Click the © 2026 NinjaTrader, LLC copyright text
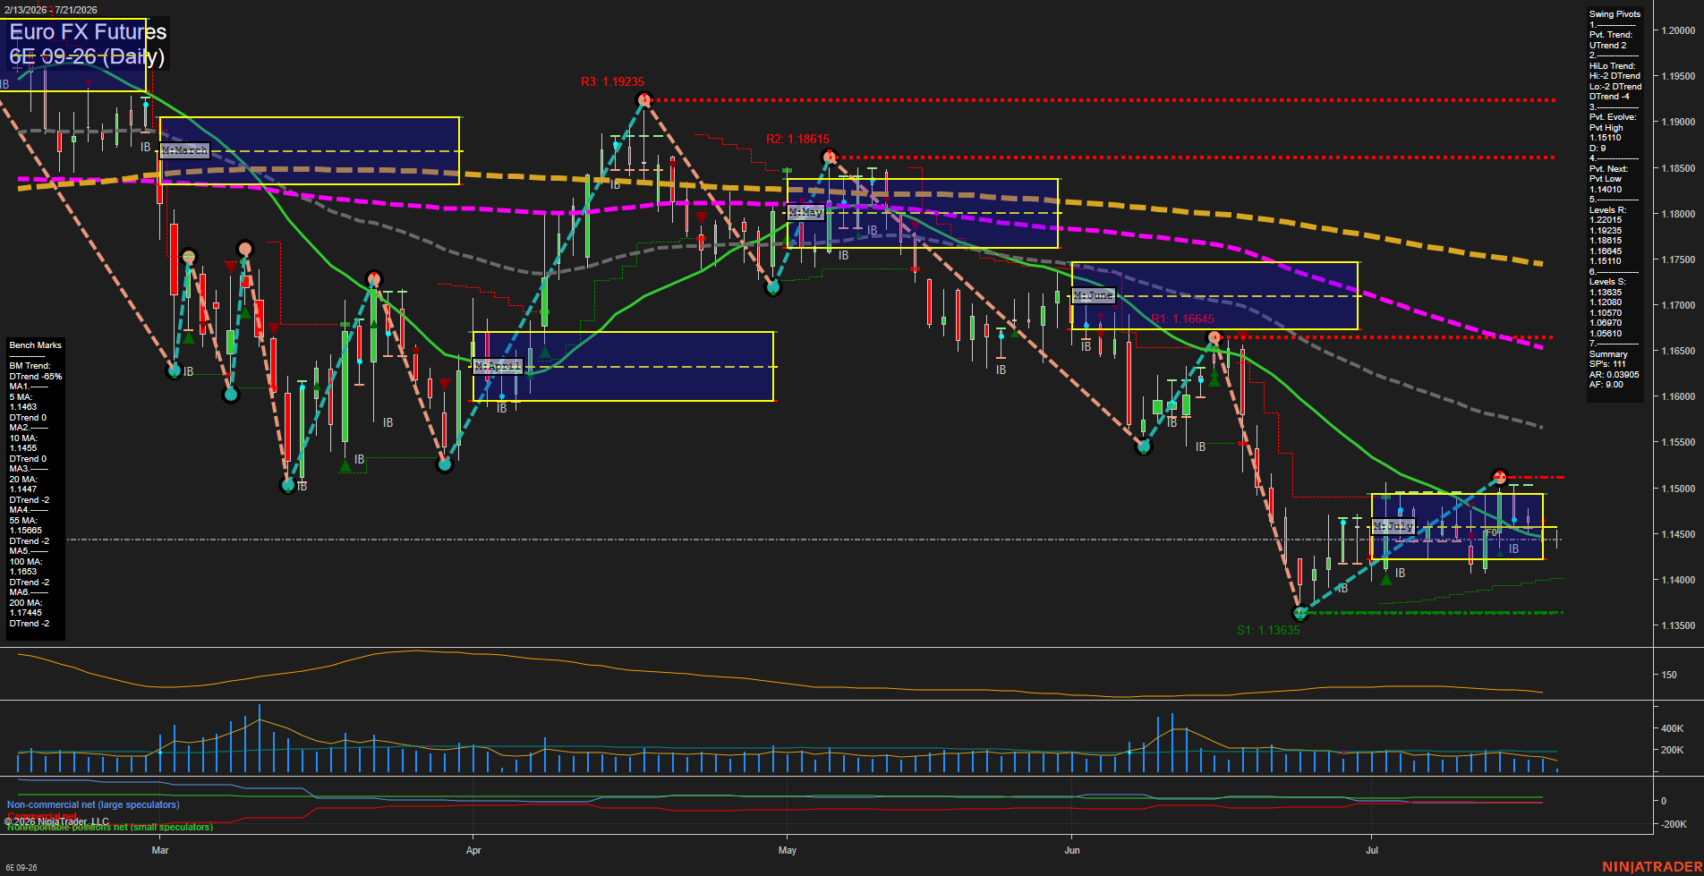Image resolution: width=1704 pixels, height=876 pixels. 56,821
